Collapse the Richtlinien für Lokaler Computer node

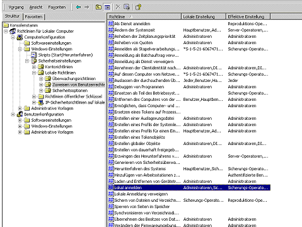pos(6,32)
